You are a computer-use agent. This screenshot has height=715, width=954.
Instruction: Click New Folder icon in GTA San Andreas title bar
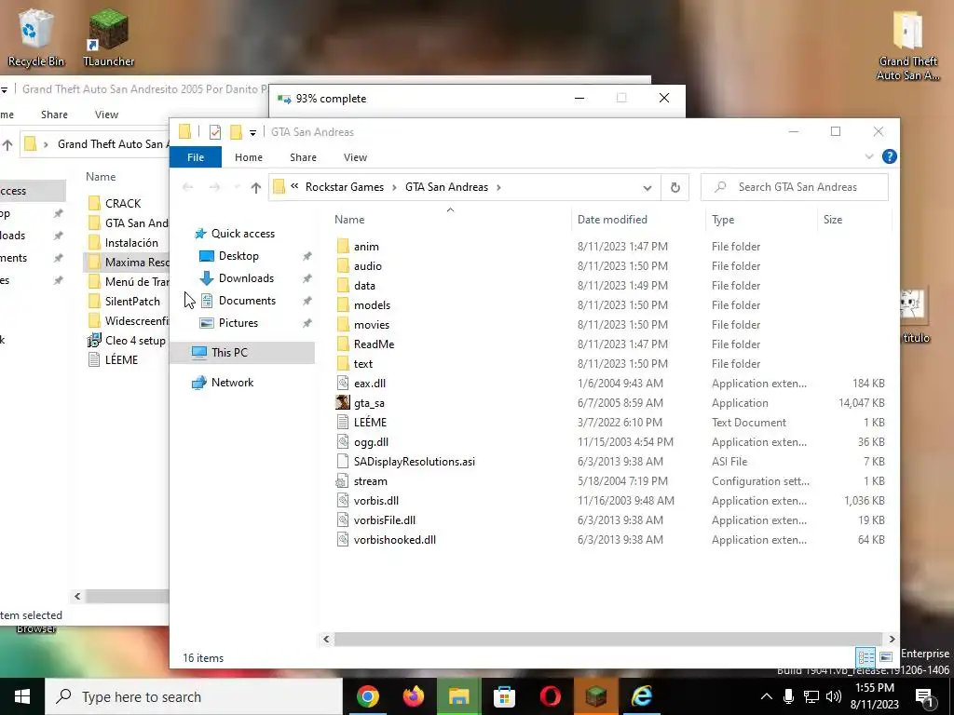point(236,132)
